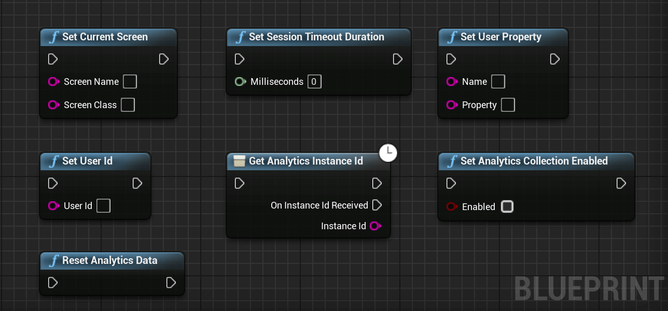Click the Screen Class text input box

click(x=128, y=105)
